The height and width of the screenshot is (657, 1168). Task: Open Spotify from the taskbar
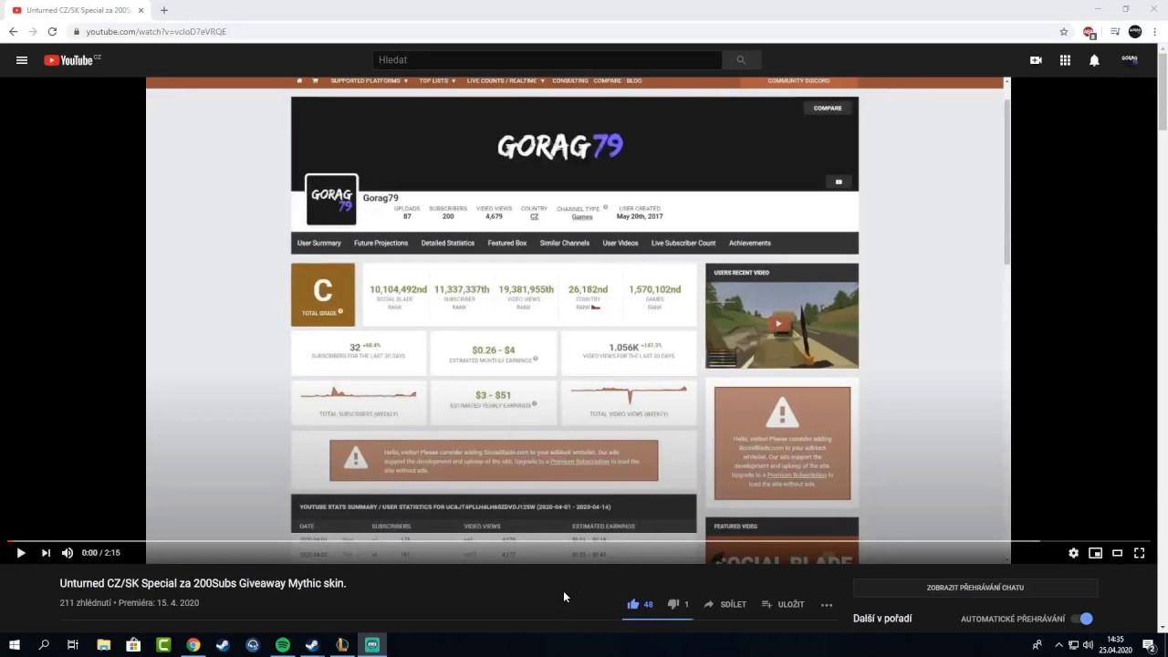tap(283, 645)
